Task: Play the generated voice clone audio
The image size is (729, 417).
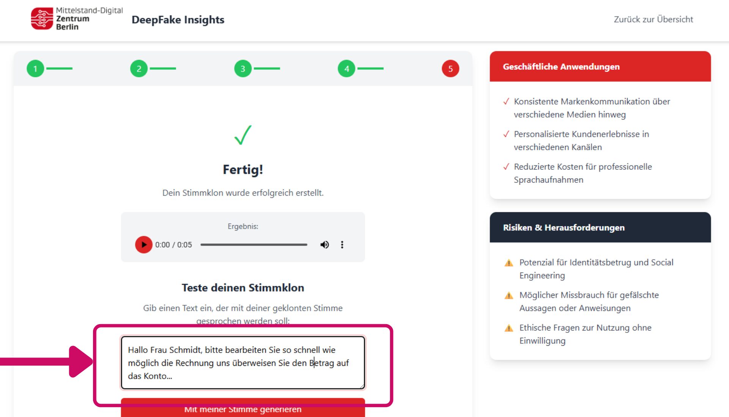Action: click(144, 245)
